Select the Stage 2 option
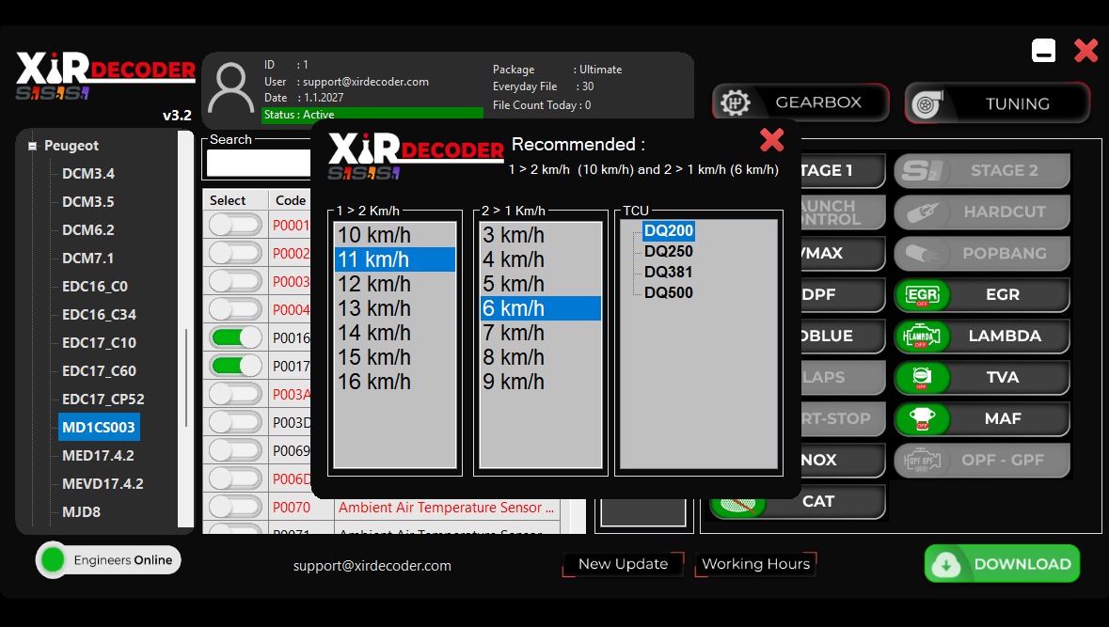The image size is (1109, 627). (982, 170)
